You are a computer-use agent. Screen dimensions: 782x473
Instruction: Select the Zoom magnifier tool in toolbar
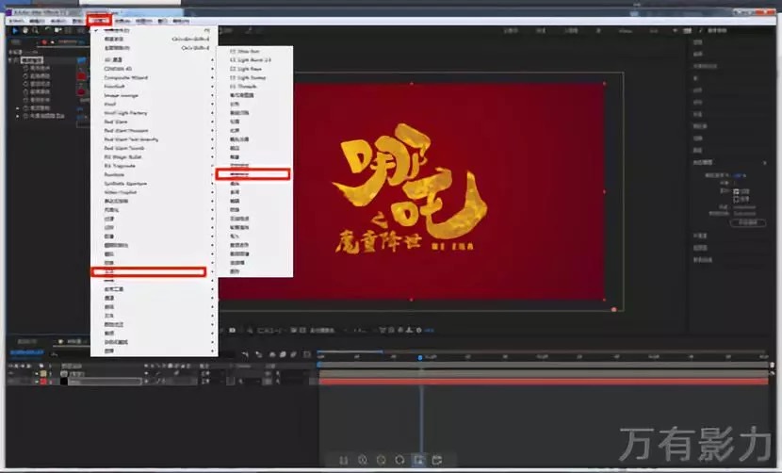[x=35, y=31]
